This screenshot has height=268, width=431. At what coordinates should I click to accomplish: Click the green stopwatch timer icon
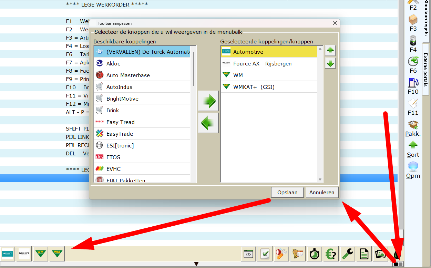[x=314, y=254]
